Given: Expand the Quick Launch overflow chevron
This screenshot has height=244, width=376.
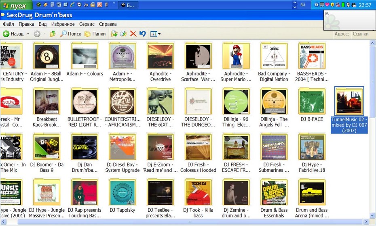Looking at the screenshot, I should point(114,3).
